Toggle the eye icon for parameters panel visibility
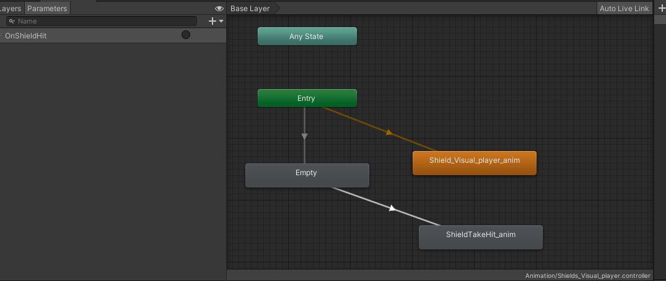This screenshot has height=281, width=666. click(x=219, y=9)
